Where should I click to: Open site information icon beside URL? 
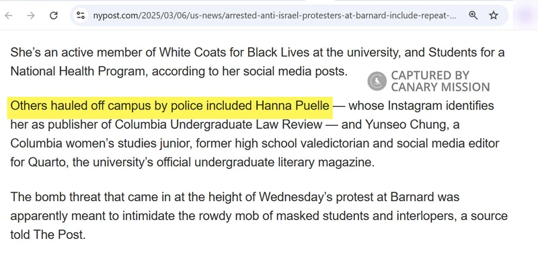pos(81,15)
